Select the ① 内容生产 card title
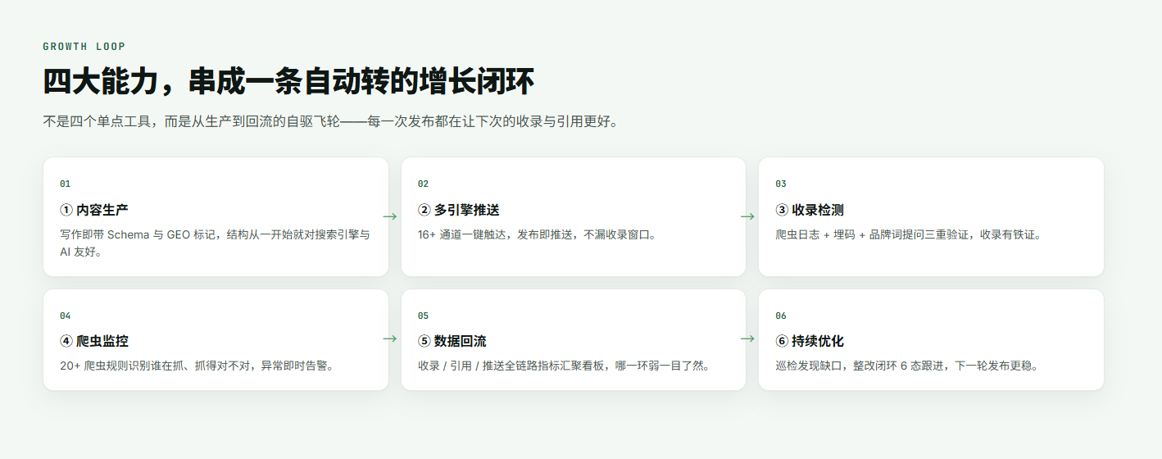Viewport: 1162px width, 459px height. [94, 210]
